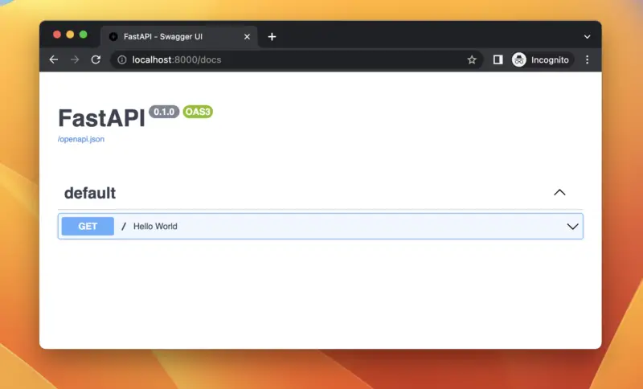Open the Chrome three-dot menu
This screenshot has width=643, height=389.
click(x=588, y=59)
